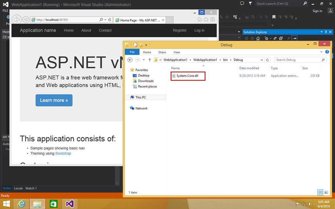
Task: Go up one folder level in Explorer
Action: [150, 60]
